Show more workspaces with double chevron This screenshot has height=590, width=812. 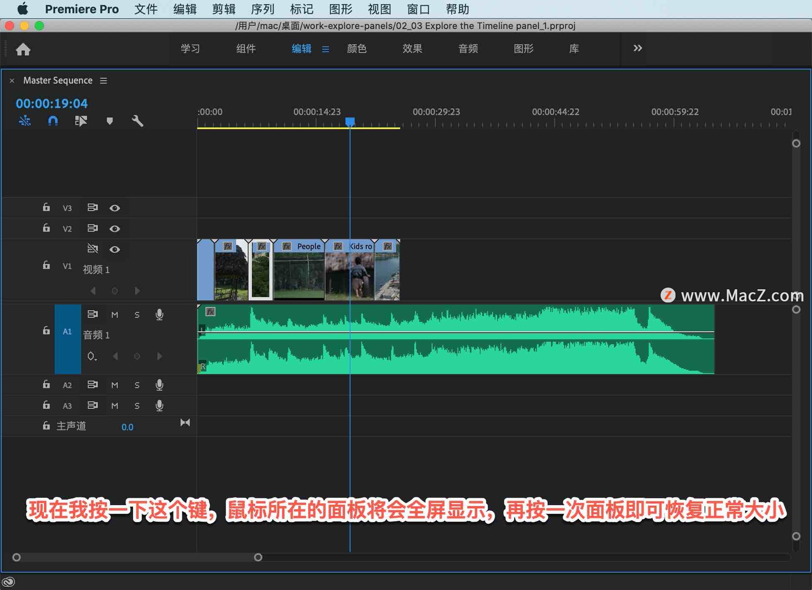[638, 48]
